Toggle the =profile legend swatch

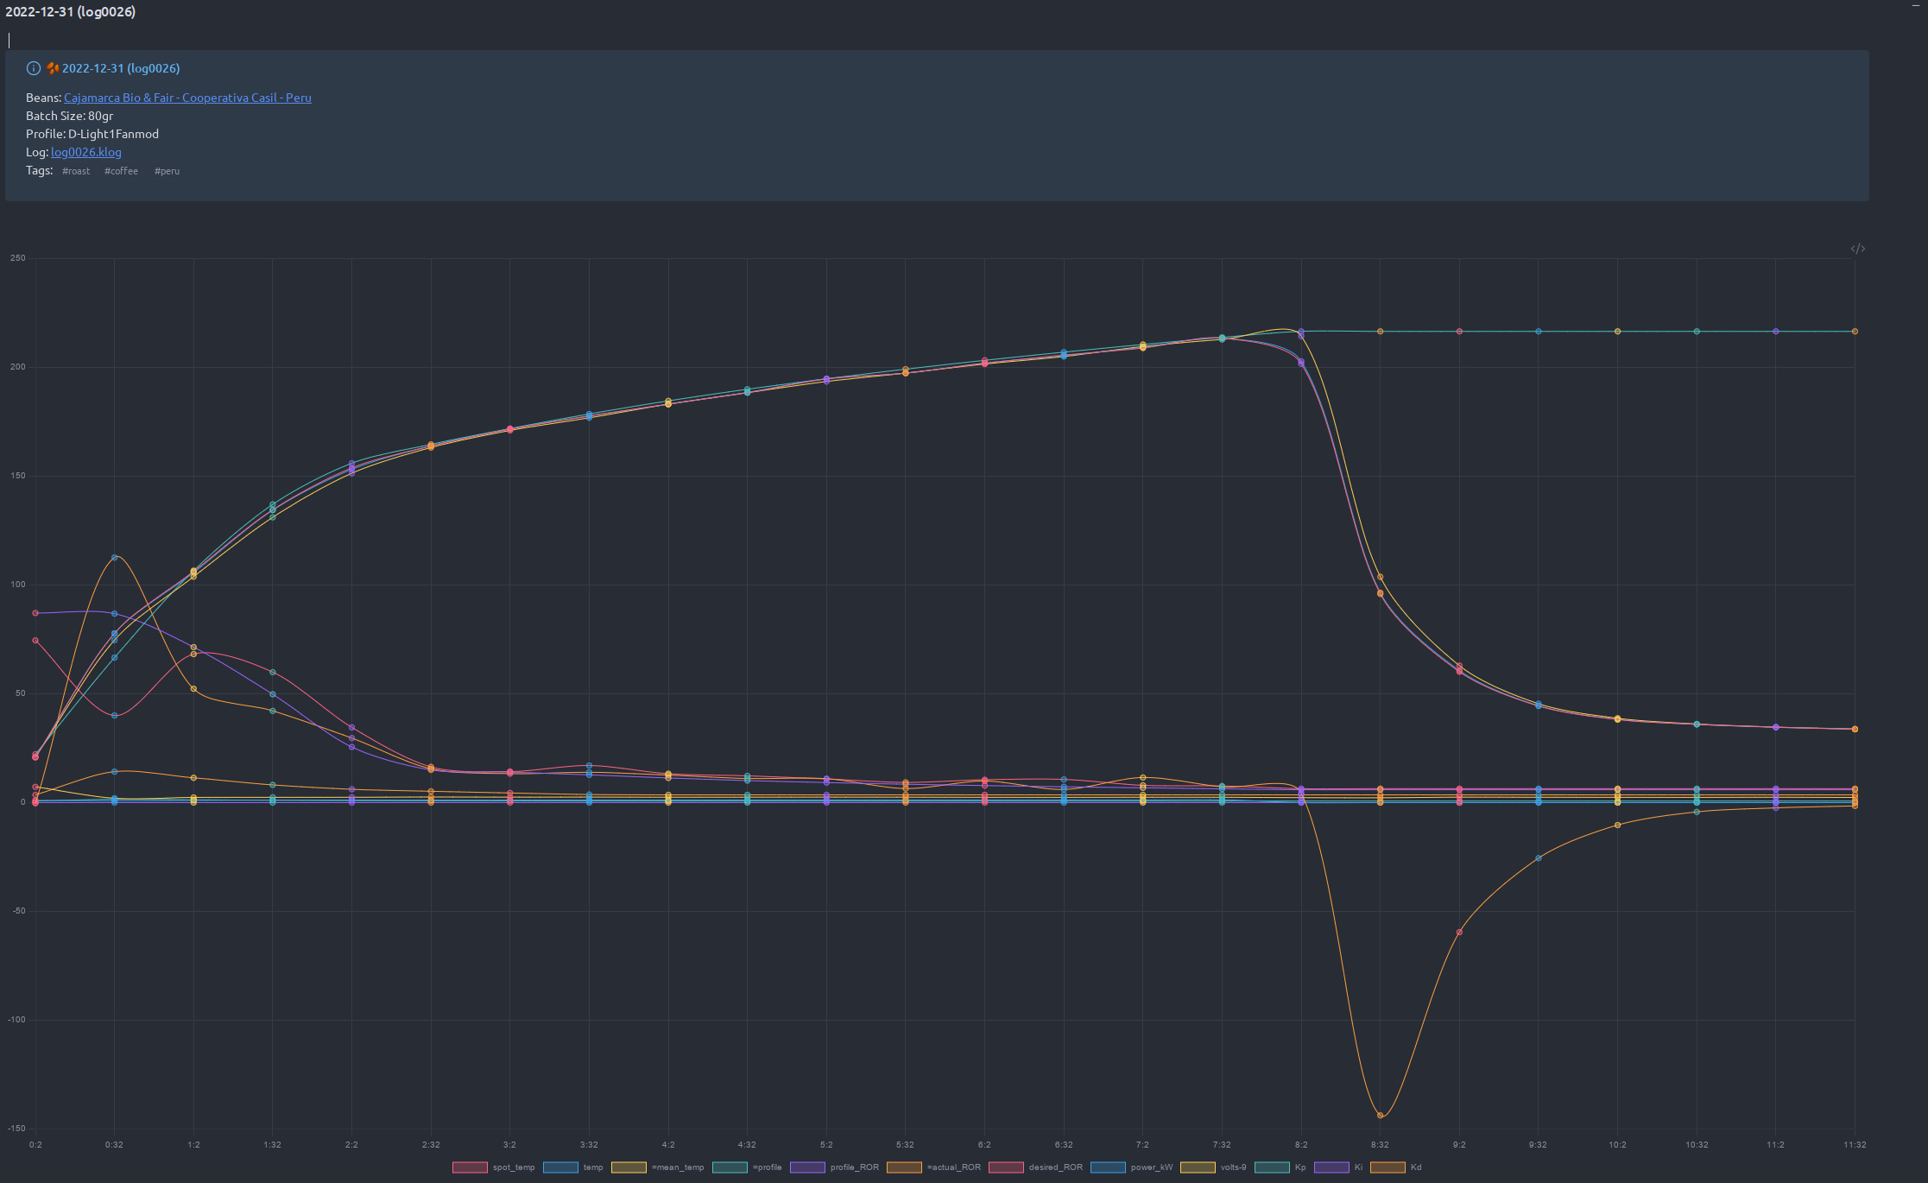pos(730,1167)
